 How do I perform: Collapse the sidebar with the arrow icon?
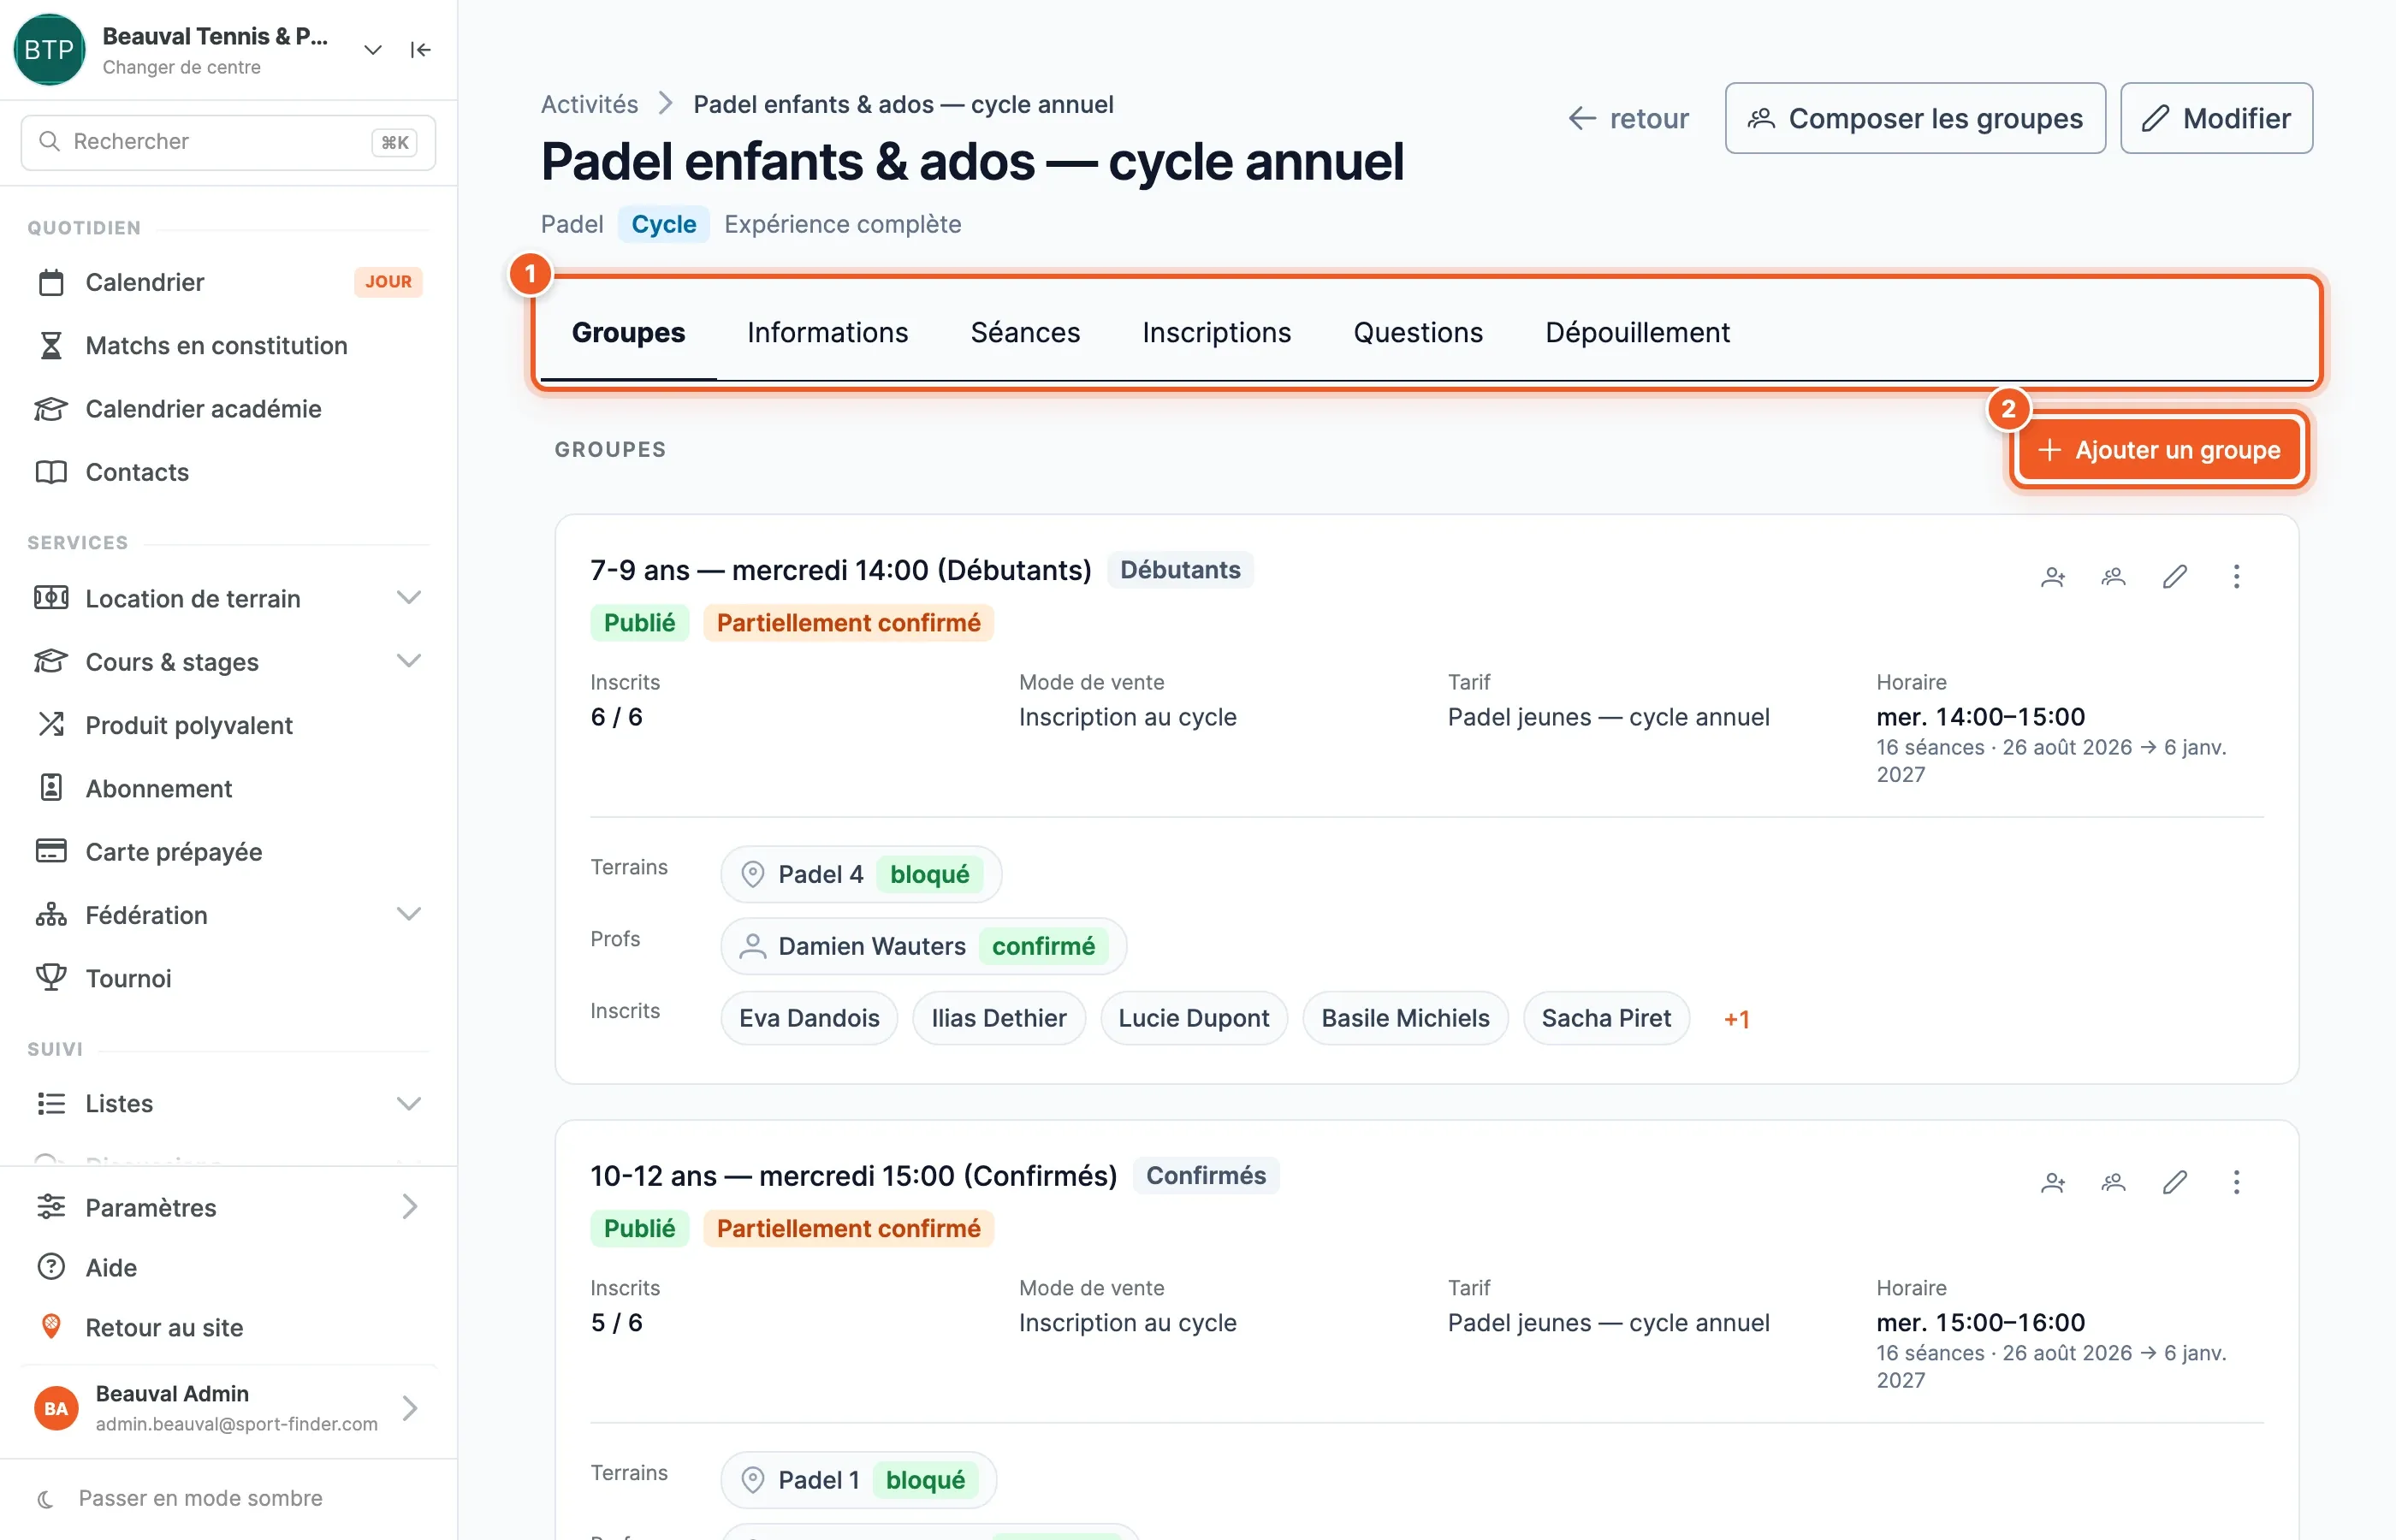(420, 50)
